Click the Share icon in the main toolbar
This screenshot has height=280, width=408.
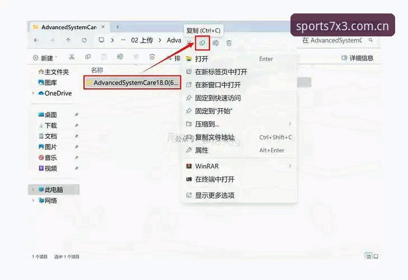tap(136, 57)
